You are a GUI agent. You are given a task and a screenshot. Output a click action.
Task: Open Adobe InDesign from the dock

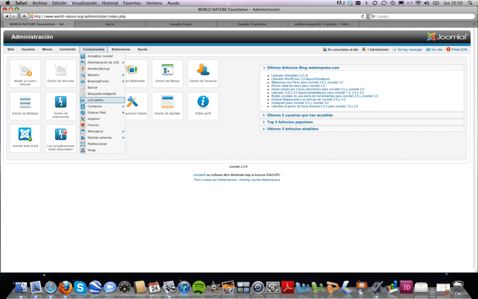tap(406, 287)
